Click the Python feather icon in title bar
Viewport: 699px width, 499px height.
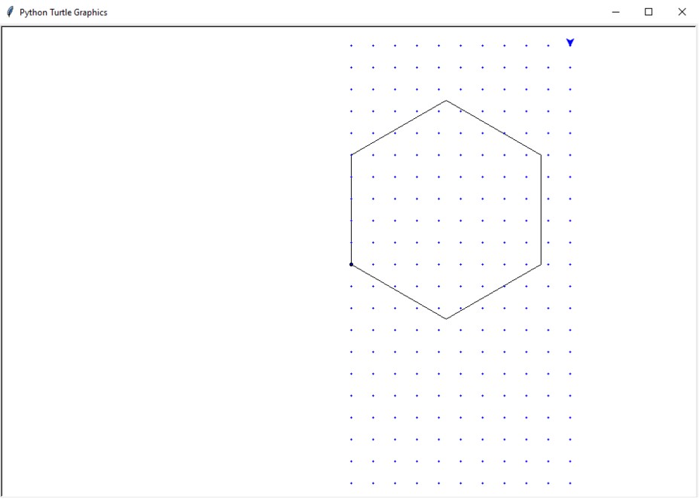[x=10, y=12]
